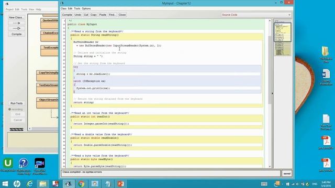Screen dimensions: 335x188
Task: Click Compile button in BlueJ main window
Action: coord(16,34)
